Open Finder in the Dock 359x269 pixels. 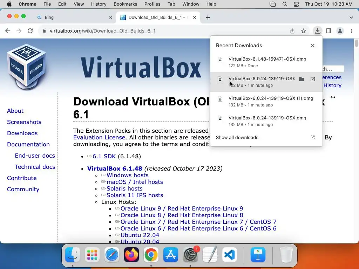[73, 255]
